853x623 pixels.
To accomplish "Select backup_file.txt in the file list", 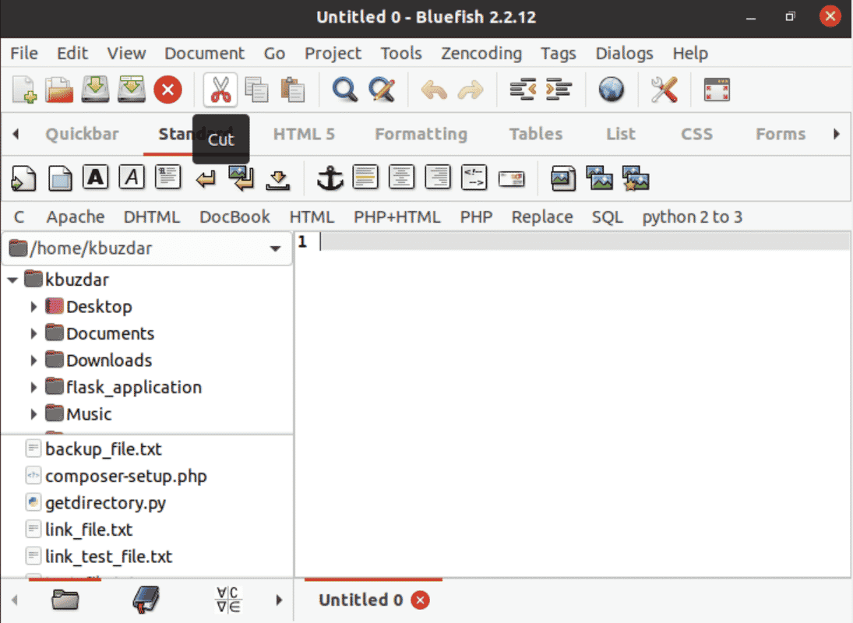I will click(x=104, y=449).
